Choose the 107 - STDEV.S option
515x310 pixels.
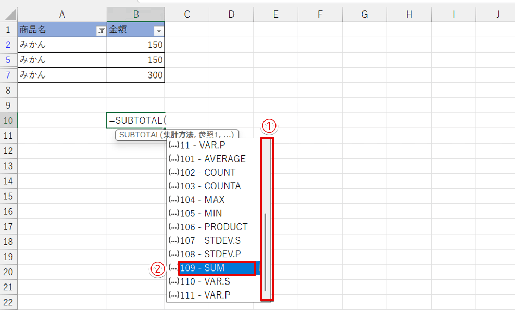coord(213,241)
